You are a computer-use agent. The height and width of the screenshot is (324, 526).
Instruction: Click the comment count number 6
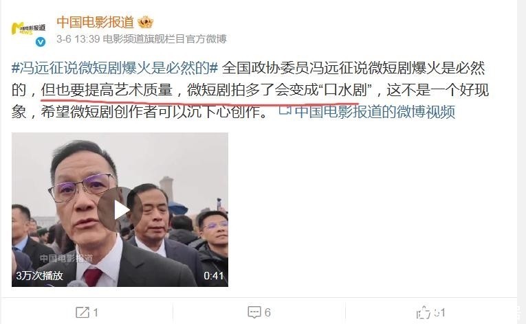point(267,312)
